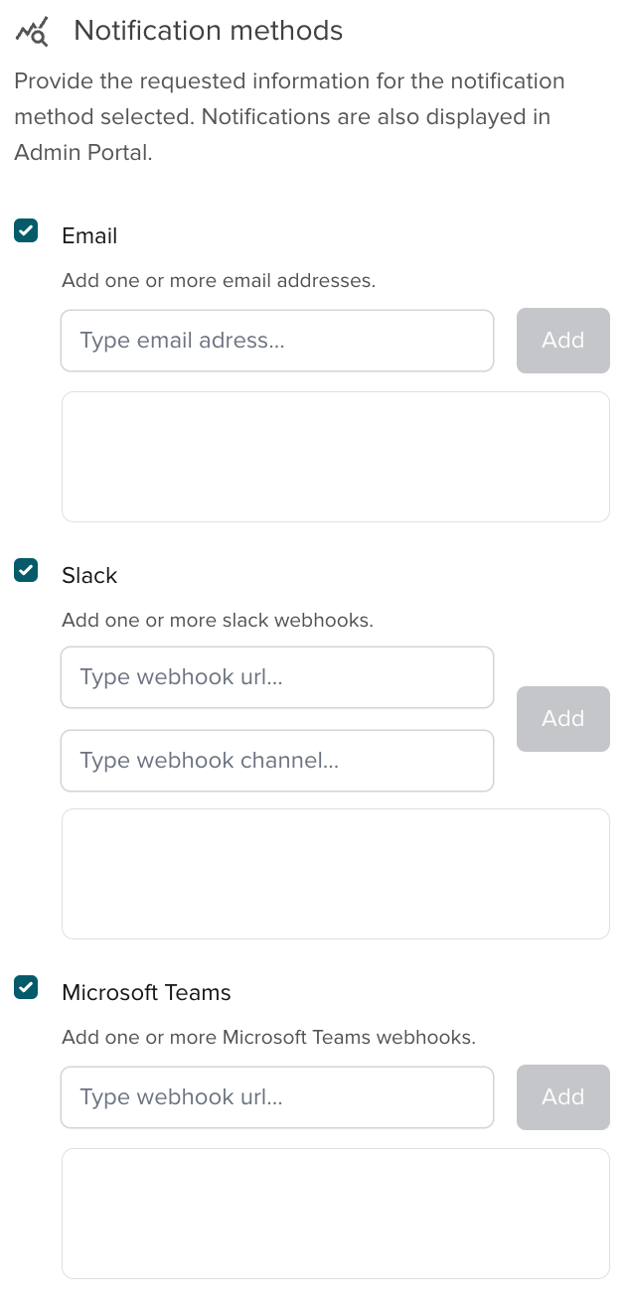Screen dimensions: 628x1297
Task: Click the Add button for Email
Action: (562, 340)
